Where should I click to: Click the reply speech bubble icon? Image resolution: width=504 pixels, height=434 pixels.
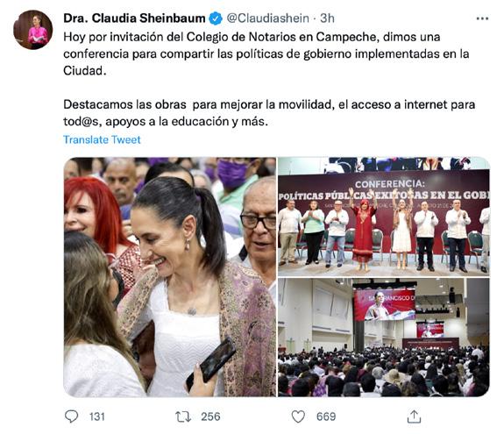point(71,416)
